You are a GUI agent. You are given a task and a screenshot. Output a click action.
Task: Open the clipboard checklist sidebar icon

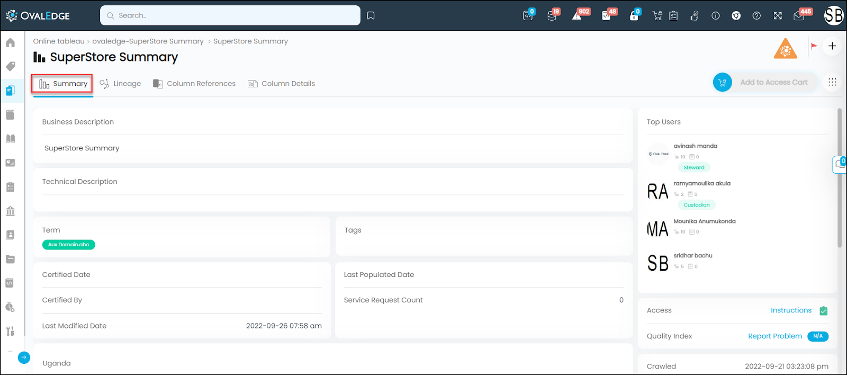pos(10,187)
